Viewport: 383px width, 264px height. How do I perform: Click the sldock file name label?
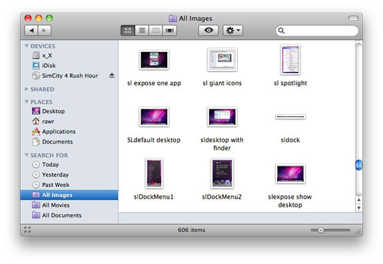pyautogui.click(x=290, y=140)
